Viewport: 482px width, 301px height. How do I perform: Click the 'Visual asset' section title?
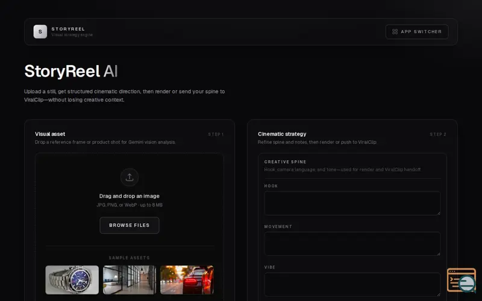coord(50,134)
